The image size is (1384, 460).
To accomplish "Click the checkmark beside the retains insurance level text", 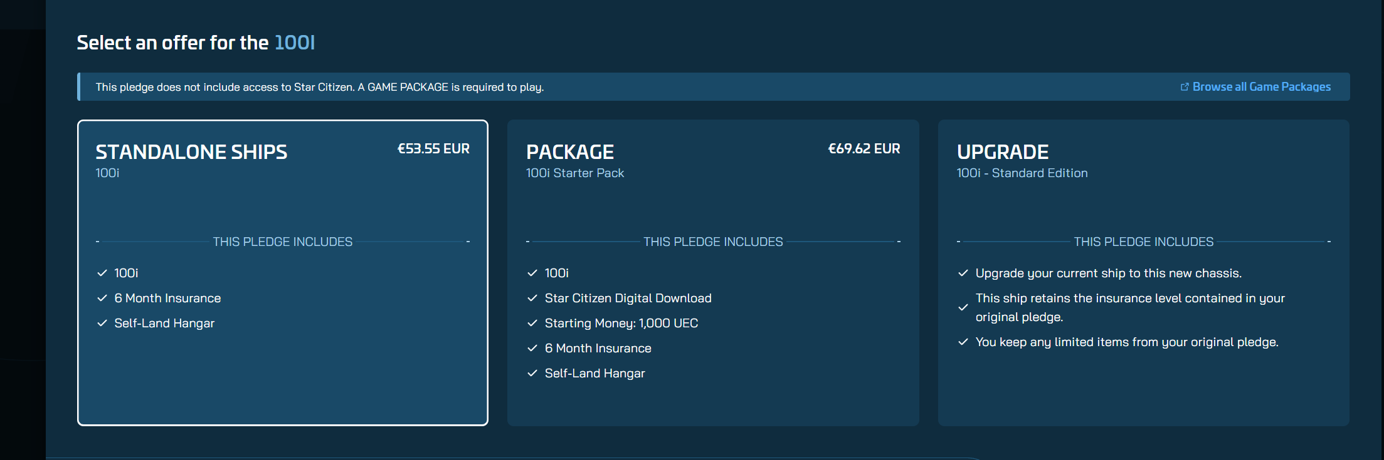I will (963, 307).
